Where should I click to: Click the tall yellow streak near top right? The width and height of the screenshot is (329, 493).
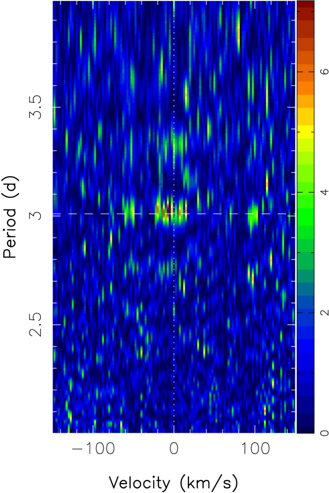[x=239, y=32]
